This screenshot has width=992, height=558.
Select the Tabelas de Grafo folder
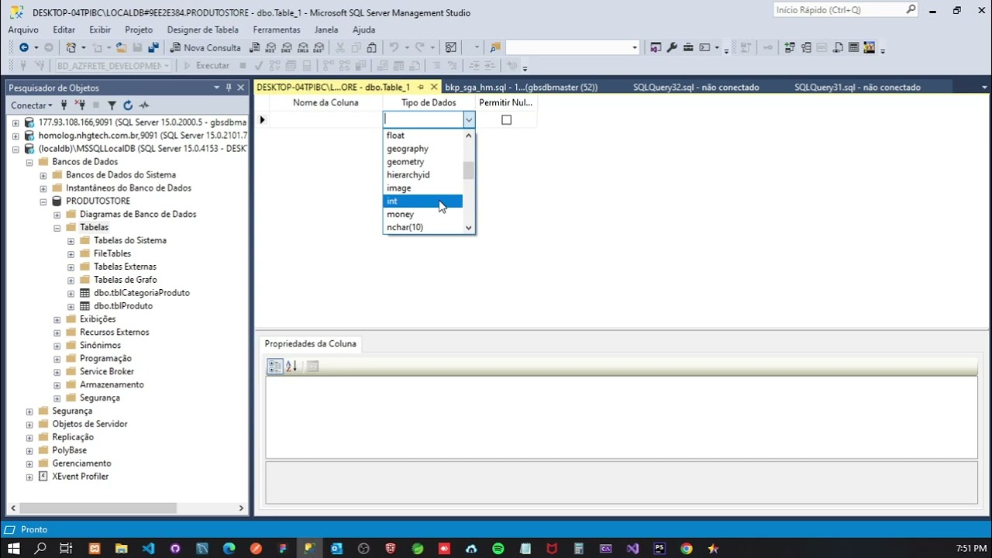[125, 280]
